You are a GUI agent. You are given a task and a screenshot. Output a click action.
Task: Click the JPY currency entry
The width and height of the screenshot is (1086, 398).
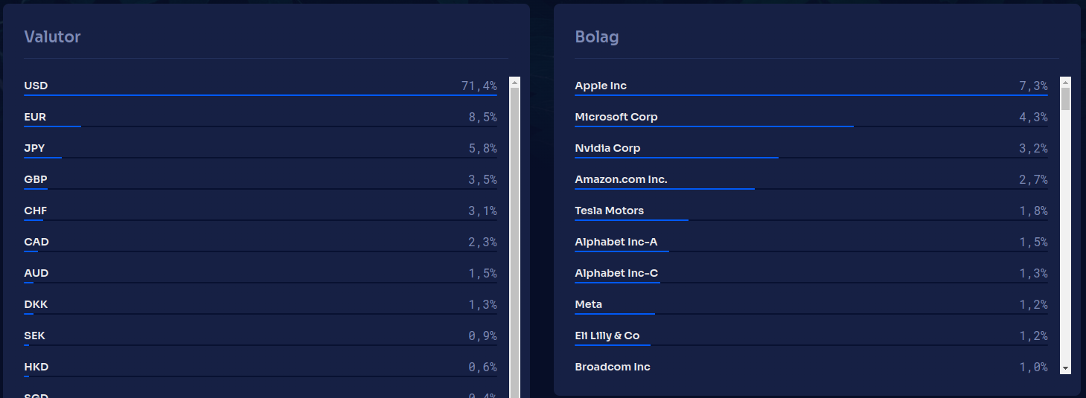pos(34,148)
